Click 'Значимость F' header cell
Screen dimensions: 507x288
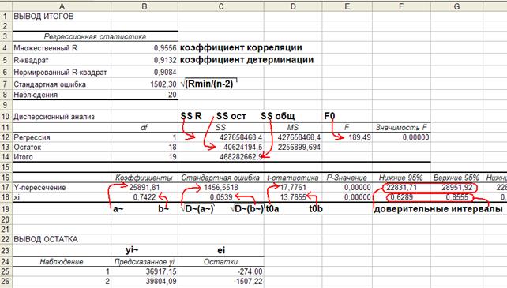(401, 128)
